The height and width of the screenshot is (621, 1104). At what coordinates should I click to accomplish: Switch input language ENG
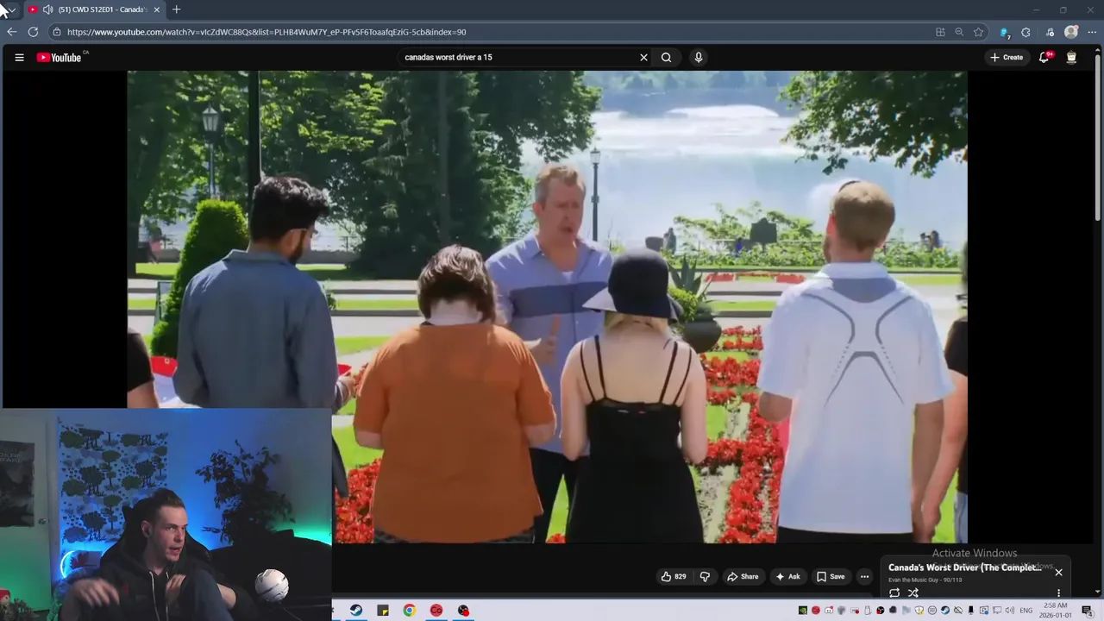tap(1026, 611)
